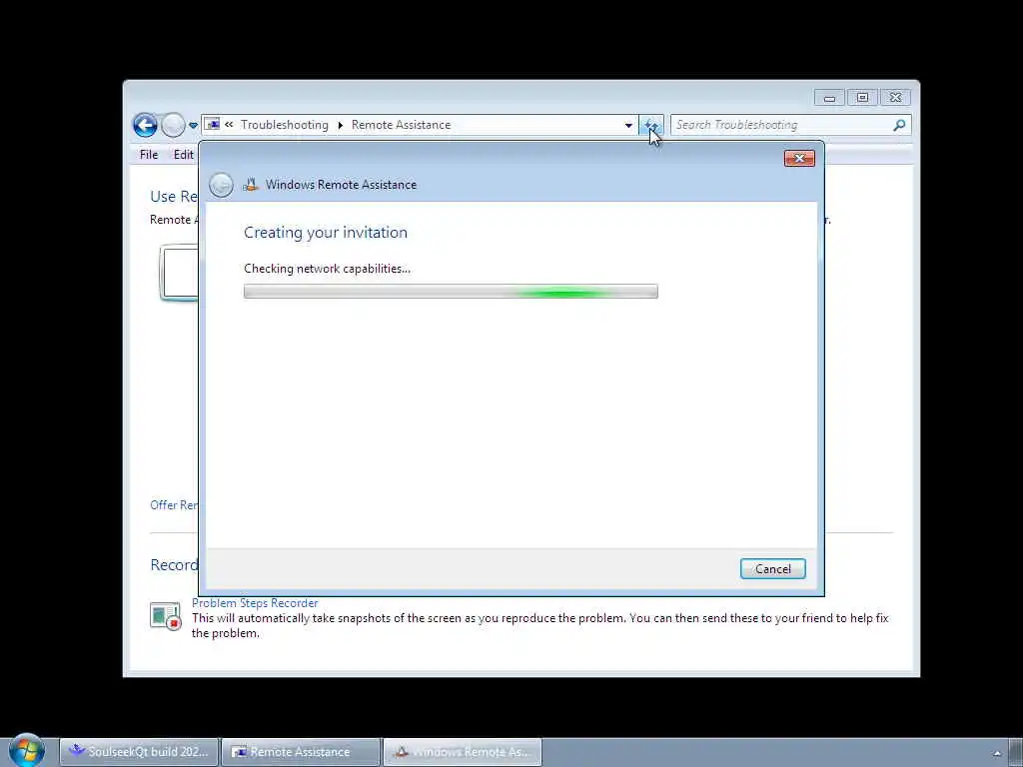Switch to Windows Remote Assistance taskbar button
Viewport: 1023px width, 767px height.
(462, 752)
